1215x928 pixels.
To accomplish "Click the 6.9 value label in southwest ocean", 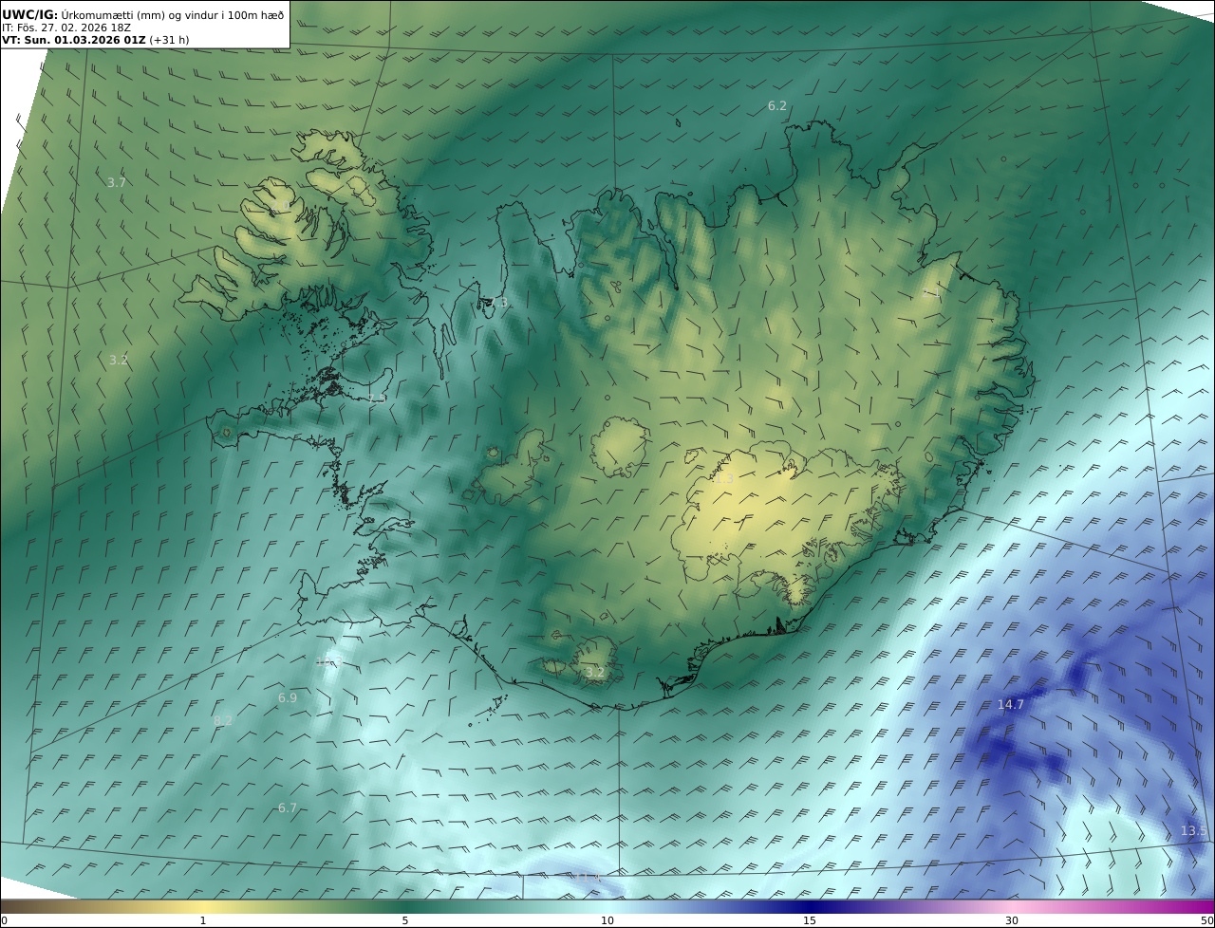I will [x=288, y=697].
